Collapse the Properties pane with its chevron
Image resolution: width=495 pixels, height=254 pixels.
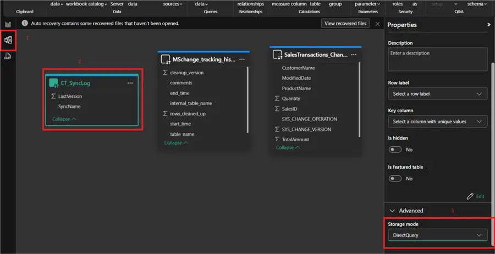[x=489, y=25]
